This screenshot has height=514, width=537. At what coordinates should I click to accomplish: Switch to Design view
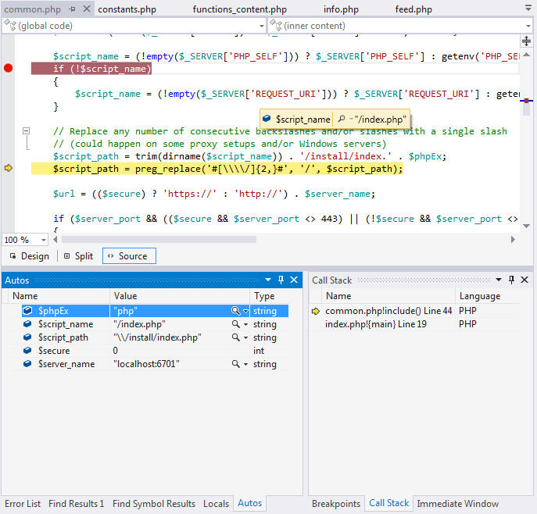pyautogui.click(x=30, y=256)
